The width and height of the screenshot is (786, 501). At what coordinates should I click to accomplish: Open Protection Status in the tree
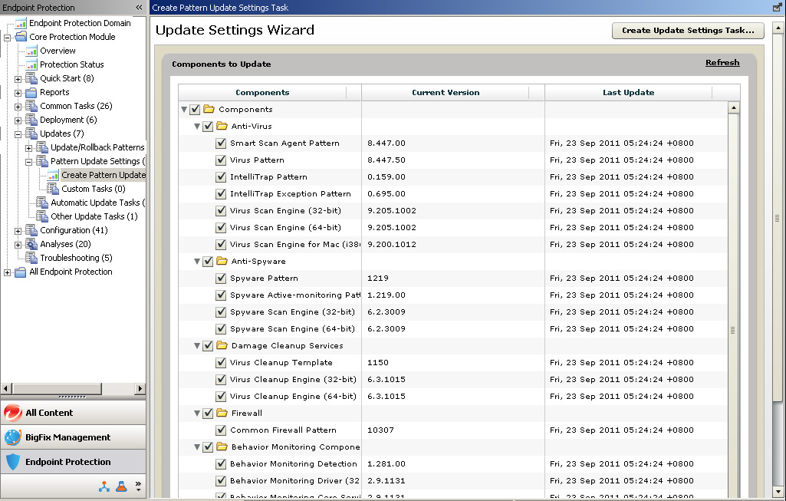pos(71,64)
